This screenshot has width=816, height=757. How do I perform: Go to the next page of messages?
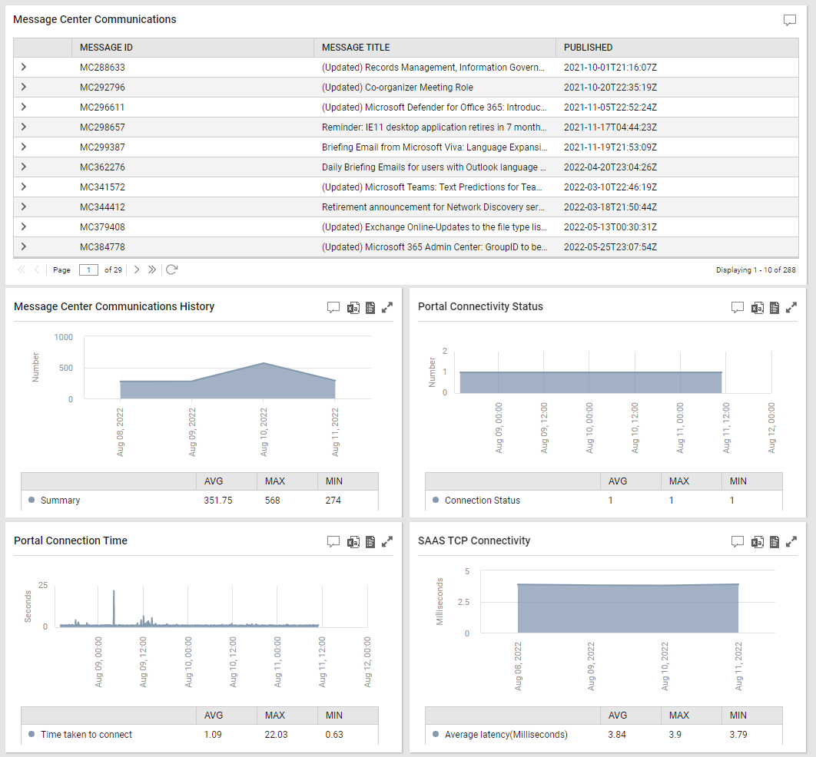(x=136, y=269)
